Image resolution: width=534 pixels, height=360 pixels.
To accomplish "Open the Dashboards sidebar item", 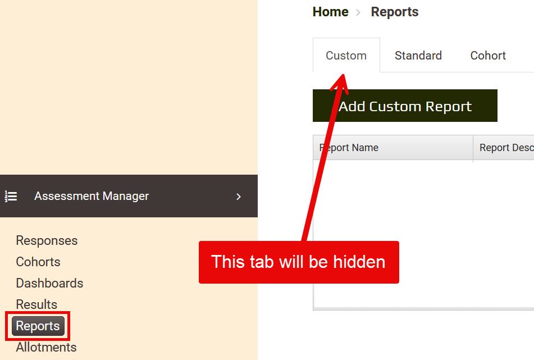I will pos(49,283).
